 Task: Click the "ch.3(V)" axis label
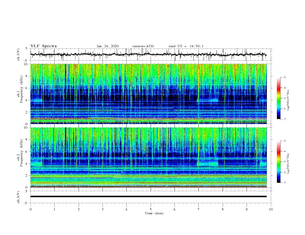[x=18, y=197]
